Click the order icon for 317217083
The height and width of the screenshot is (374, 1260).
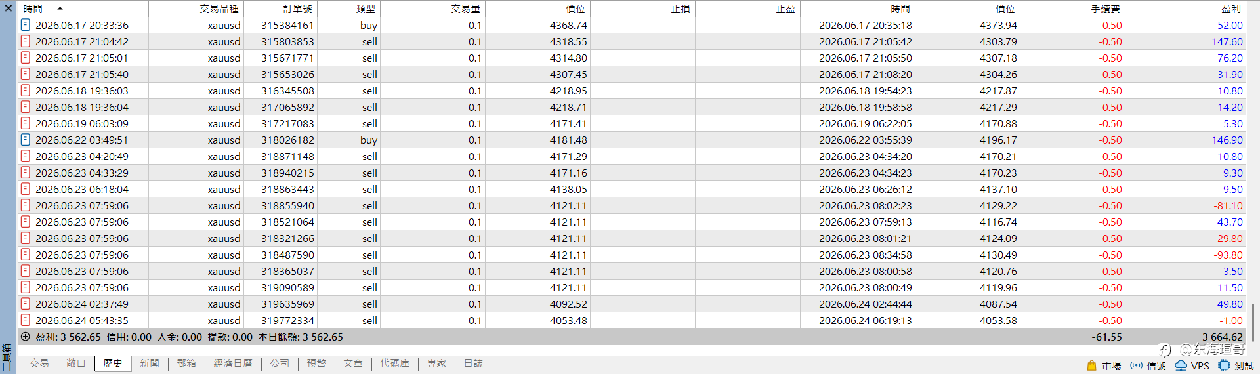[25, 123]
